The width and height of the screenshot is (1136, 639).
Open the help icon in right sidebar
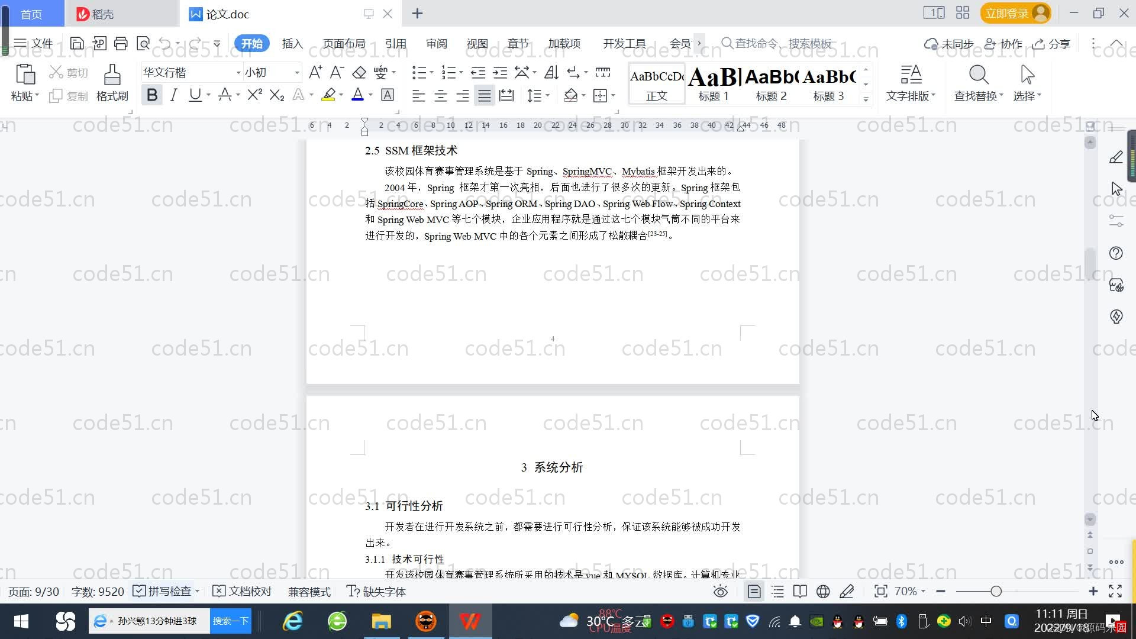(x=1116, y=253)
